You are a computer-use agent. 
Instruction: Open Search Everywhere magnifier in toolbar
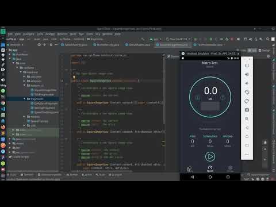tap(268, 39)
